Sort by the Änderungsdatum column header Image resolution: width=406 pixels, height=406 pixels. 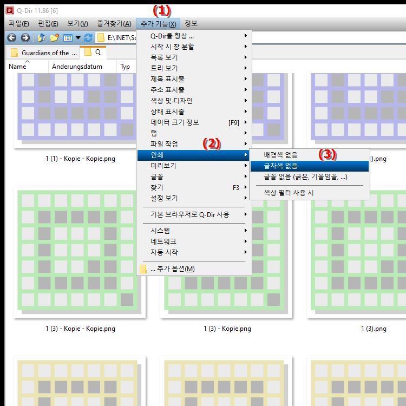(x=82, y=67)
